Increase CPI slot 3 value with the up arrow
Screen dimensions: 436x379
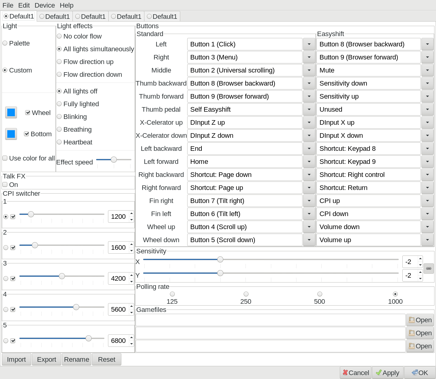click(131, 275)
